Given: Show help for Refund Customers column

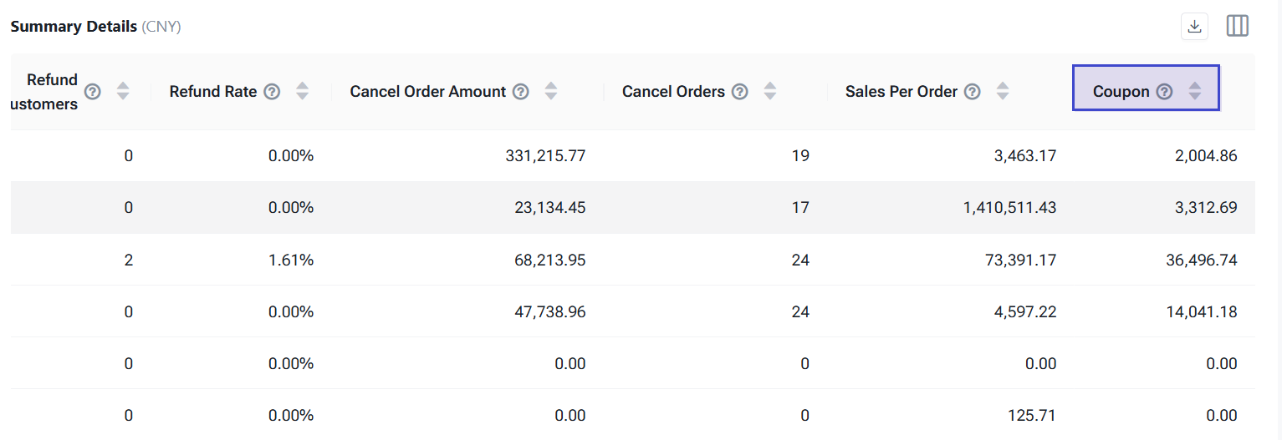Looking at the screenshot, I should (93, 92).
